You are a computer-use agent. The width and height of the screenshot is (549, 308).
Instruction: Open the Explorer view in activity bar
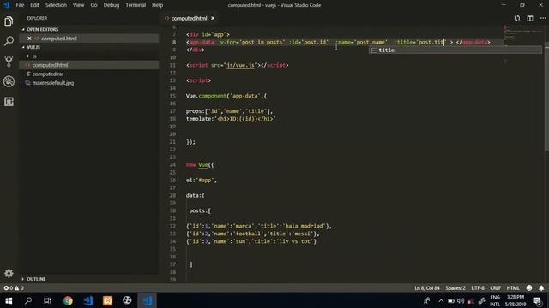pos(9,21)
